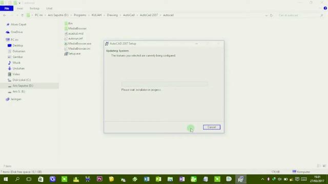328x184 pixels.
Task: Open taskbar clock showing 19.01
Action: click(x=317, y=179)
